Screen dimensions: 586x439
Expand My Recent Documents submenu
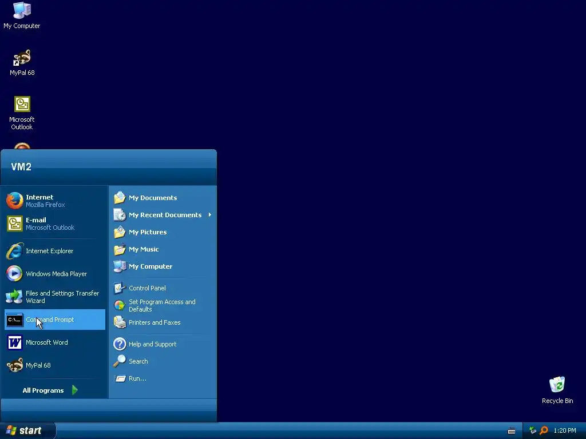tap(162, 215)
